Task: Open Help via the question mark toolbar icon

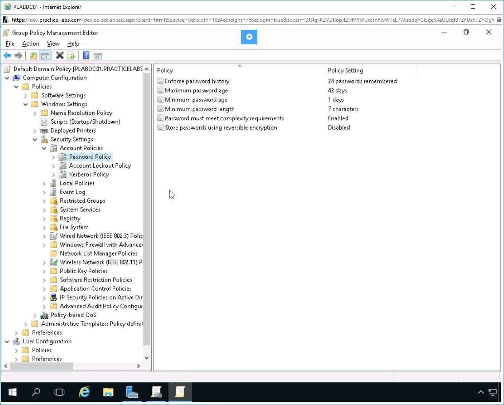Action: pos(86,55)
